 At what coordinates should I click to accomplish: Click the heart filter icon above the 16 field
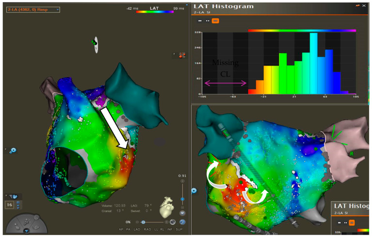[x=13, y=196]
